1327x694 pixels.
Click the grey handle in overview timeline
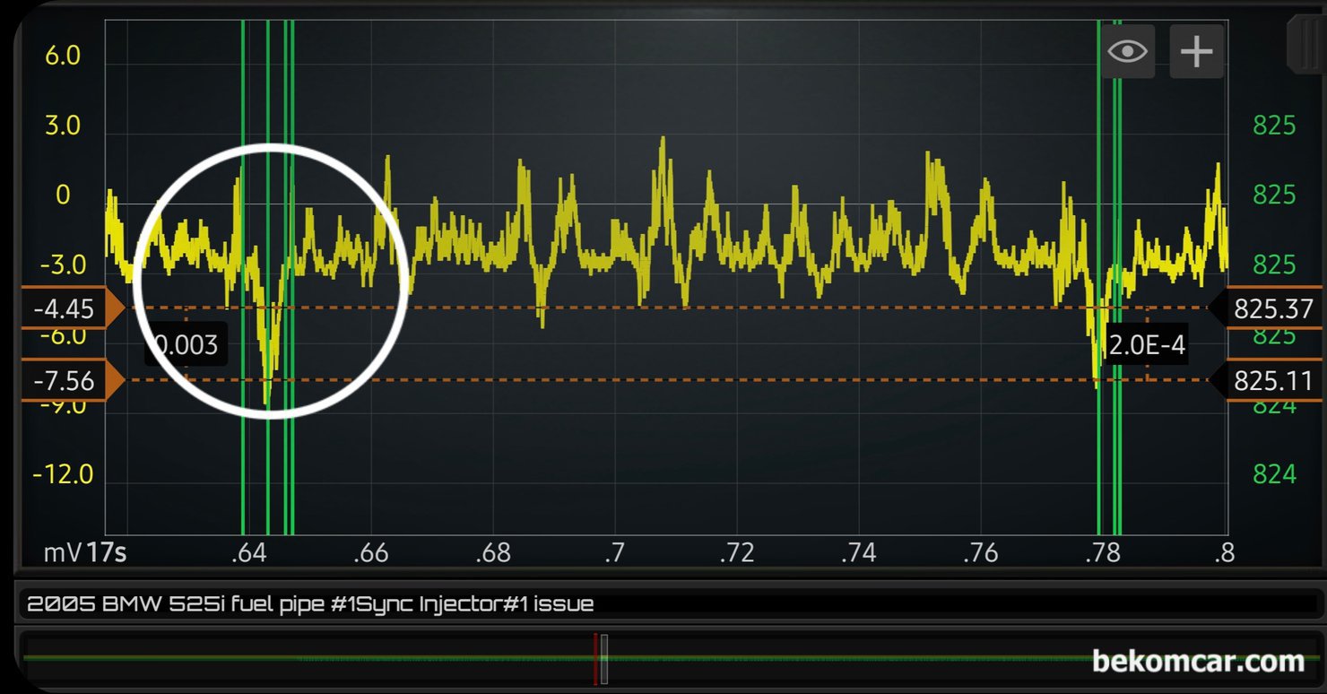click(x=604, y=659)
